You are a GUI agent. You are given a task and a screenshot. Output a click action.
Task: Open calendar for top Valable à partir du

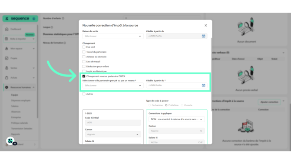[x=203, y=36]
